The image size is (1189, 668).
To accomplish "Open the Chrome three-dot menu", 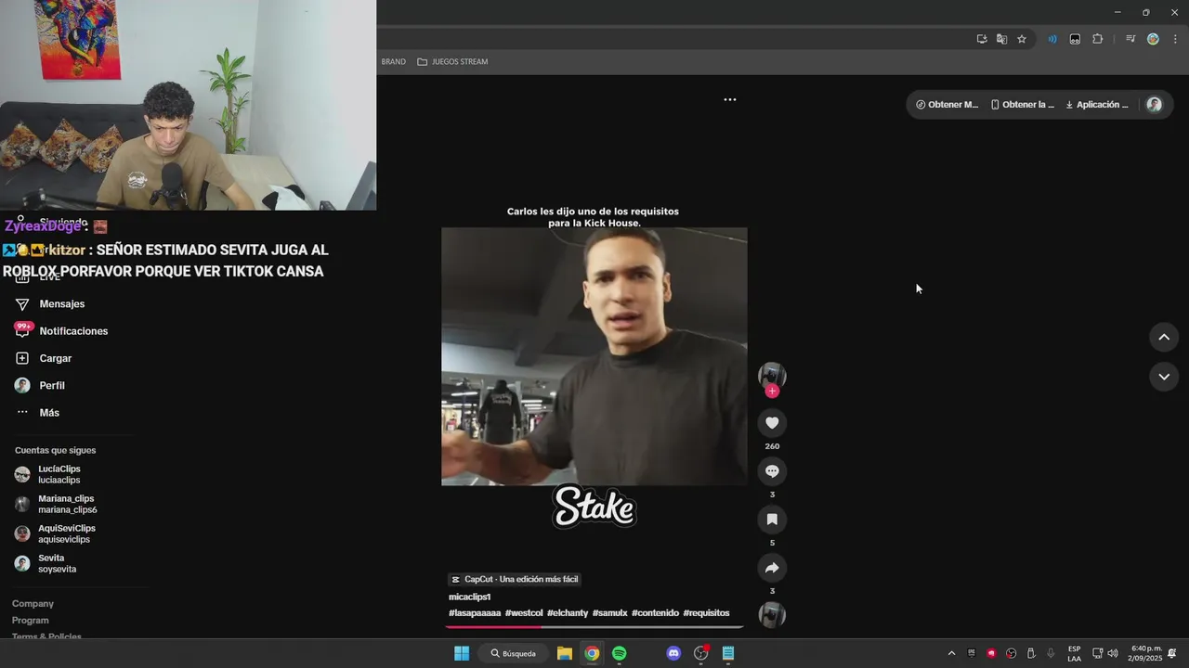I will [1175, 39].
